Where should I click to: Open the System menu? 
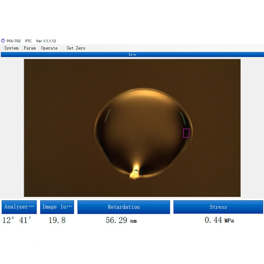click(x=11, y=48)
